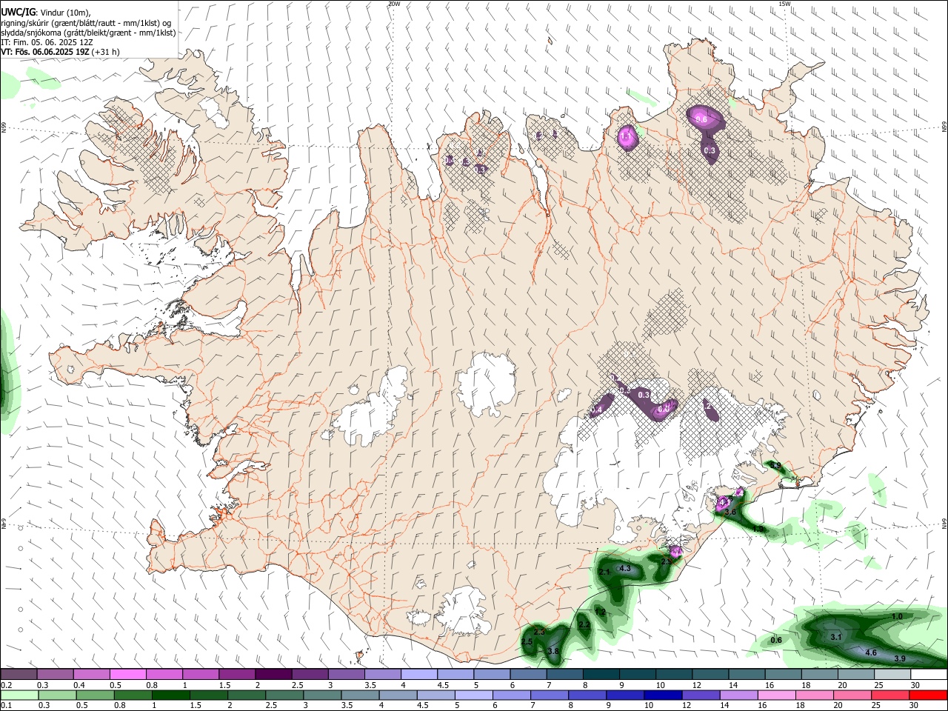Click the 15W longitude label
The width and height of the screenshot is (948, 711).
(784, 4)
